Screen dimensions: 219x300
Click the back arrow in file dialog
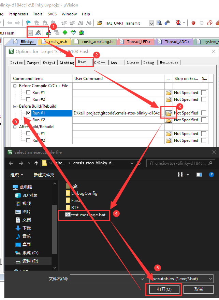click(x=11, y=163)
